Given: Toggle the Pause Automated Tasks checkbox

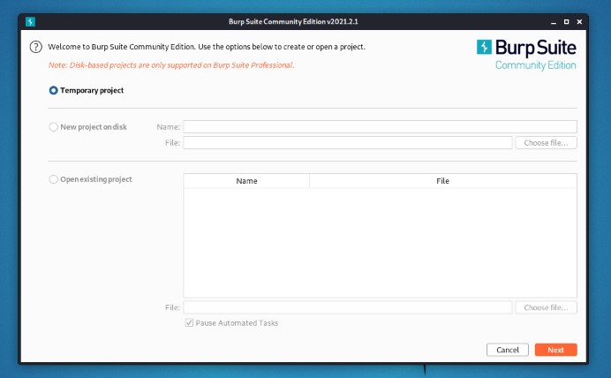Looking at the screenshot, I should click(189, 322).
